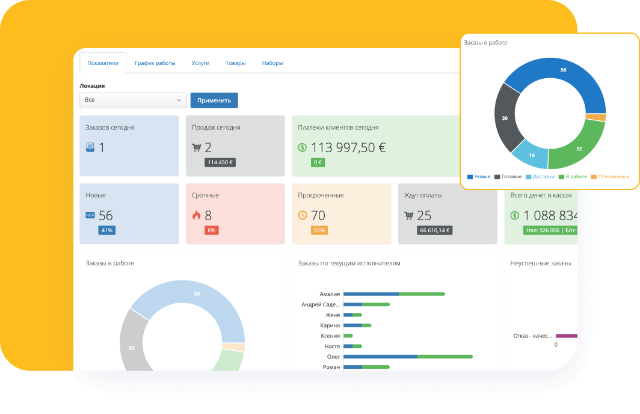The width and height of the screenshot is (640, 414).
Task: Go to the Товары tab
Action: pos(236,63)
